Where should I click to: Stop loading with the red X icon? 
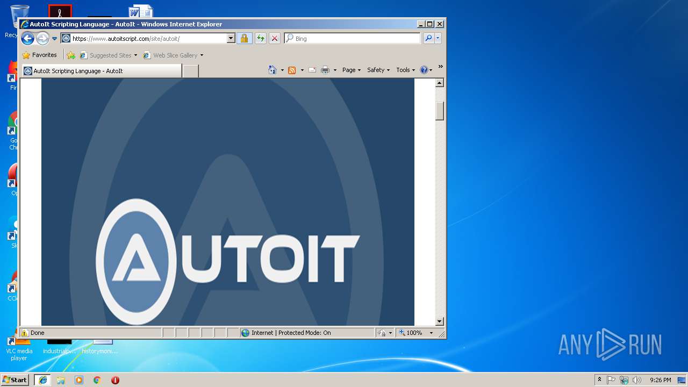click(x=274, y=38)
